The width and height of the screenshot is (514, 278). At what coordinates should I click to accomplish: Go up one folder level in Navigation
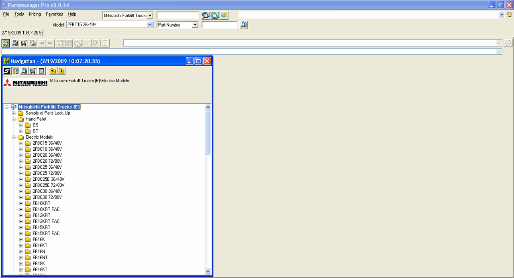(53, 71)
